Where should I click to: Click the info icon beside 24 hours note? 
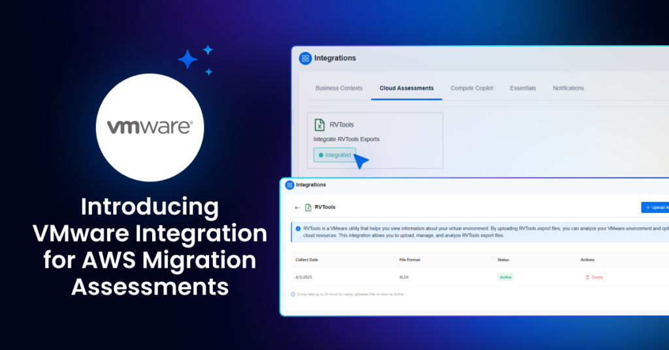click(x=293, y=294)
